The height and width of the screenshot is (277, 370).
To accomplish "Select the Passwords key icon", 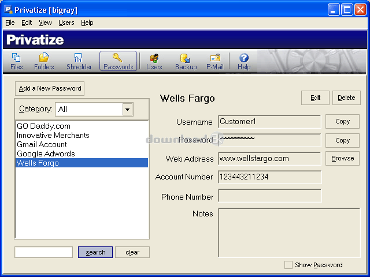I will tap(118, 61).
